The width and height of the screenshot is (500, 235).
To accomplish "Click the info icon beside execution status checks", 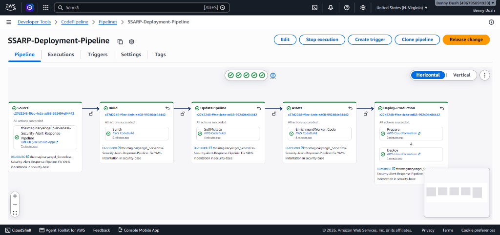I will 273,76.
